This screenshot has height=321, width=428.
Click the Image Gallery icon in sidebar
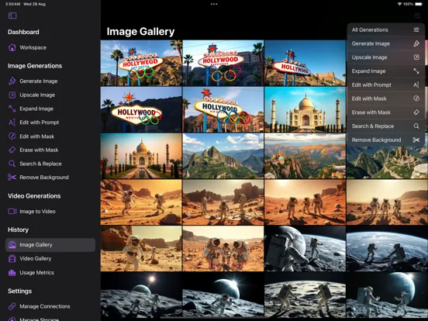pyautogui.click(x=12, y=245)
